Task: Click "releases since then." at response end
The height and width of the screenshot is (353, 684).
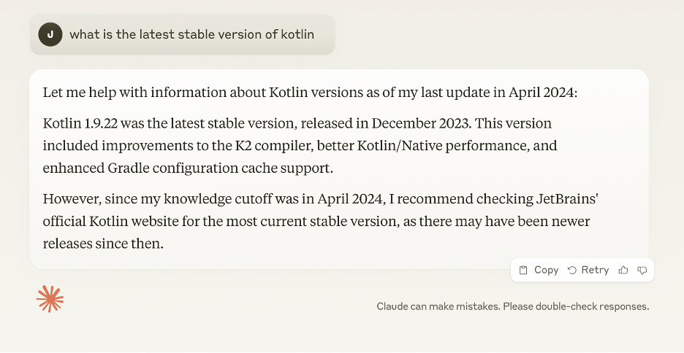Action: (103, 244)
